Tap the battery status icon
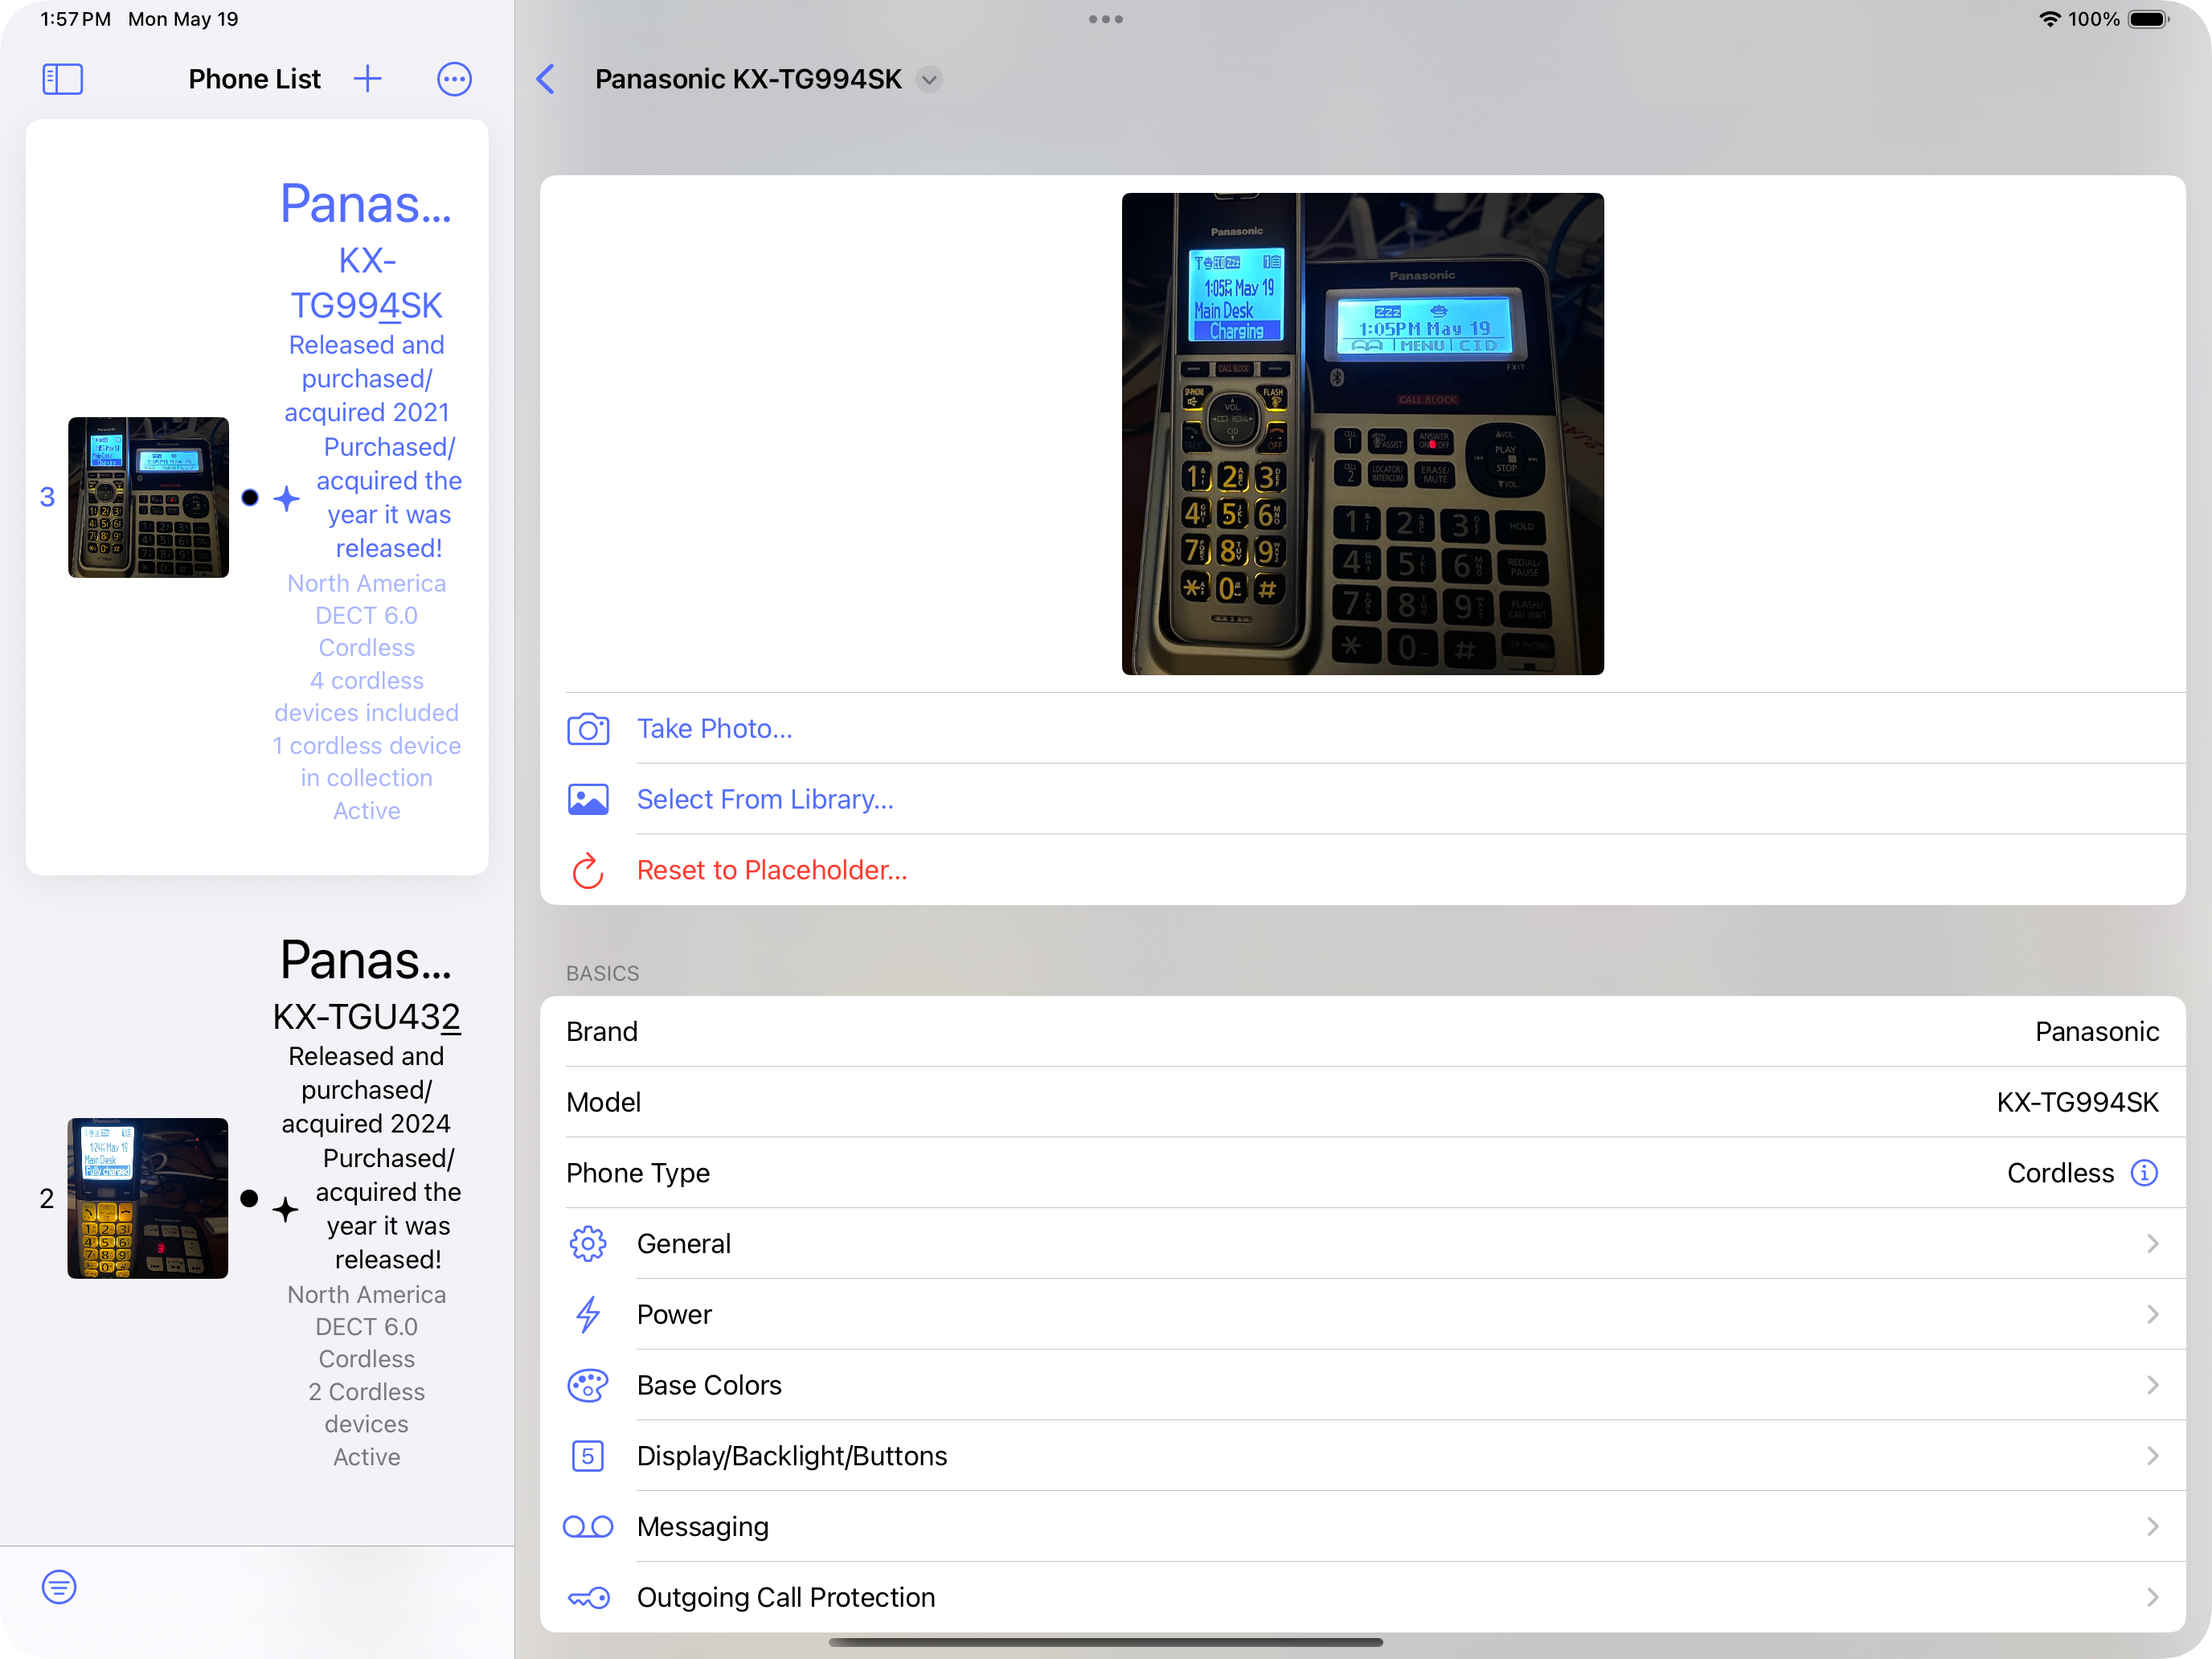This screenshot has width=2212, height=1659. [2147, 19]
